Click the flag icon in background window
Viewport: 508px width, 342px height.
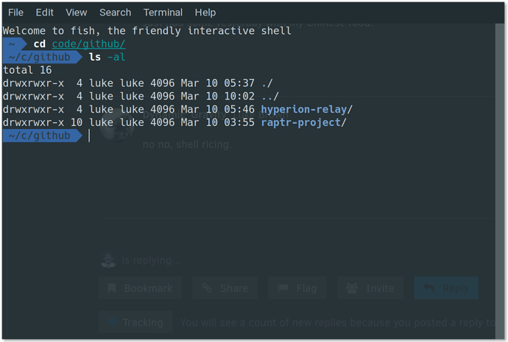(x=283, y=287)
